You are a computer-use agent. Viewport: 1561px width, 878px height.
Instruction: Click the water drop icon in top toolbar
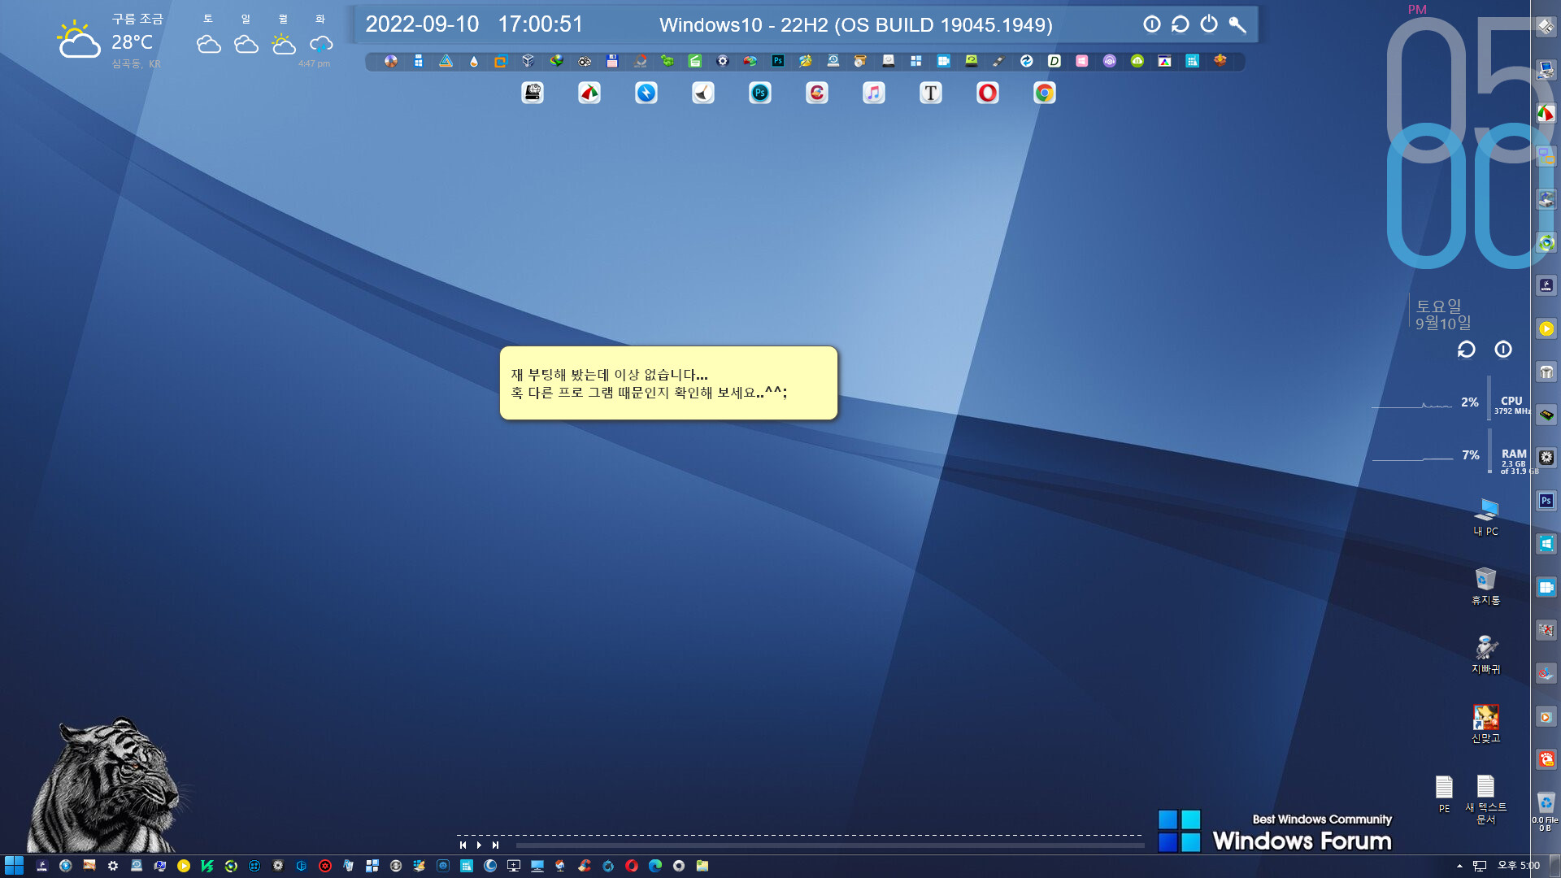pyautogui.click(x=474, y=61)
